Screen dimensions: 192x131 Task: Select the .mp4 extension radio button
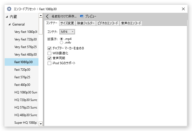[x=61, y=39]
